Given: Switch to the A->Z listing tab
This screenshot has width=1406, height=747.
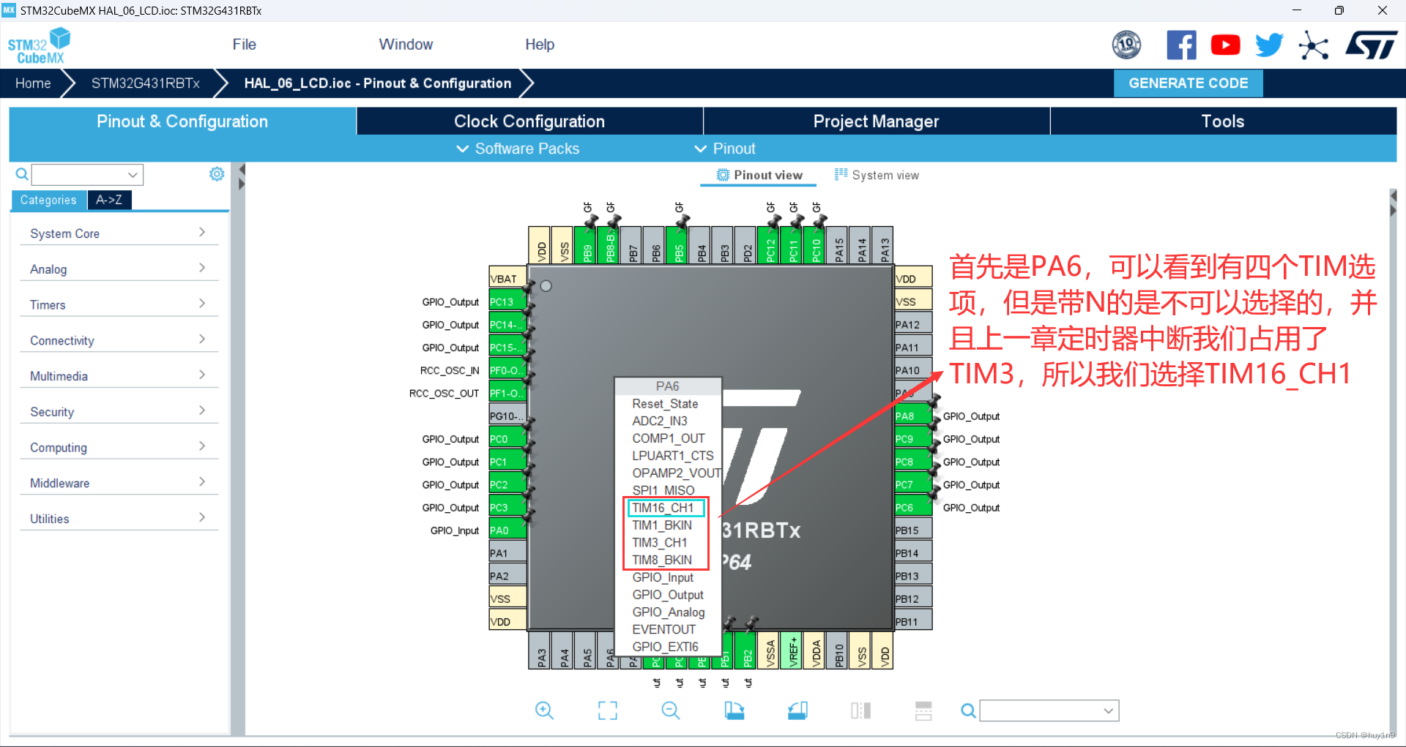Looking at the screenshot, I should tap(109, 200).
